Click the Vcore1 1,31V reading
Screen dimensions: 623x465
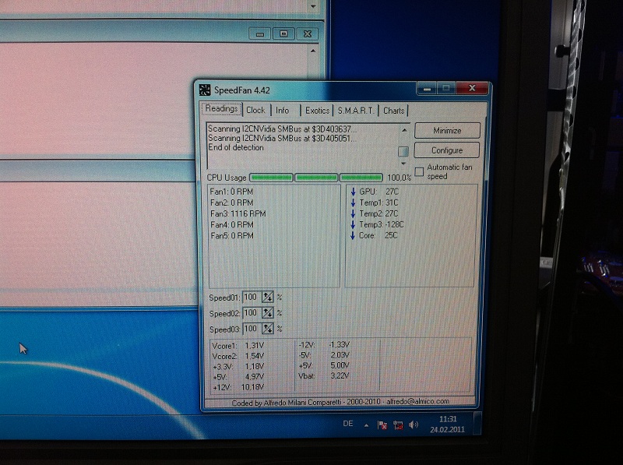tap(238, 346)
